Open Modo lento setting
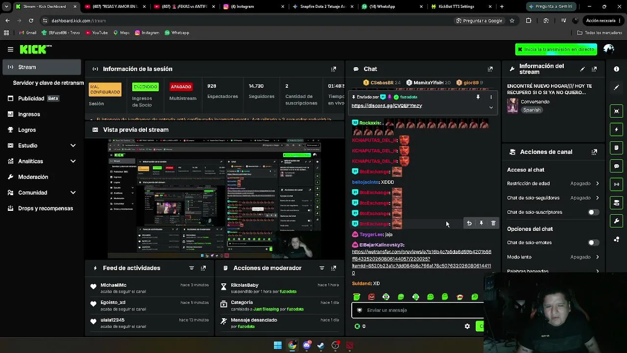This screenshot has height=353, width=627. click(x=553, y=257)
